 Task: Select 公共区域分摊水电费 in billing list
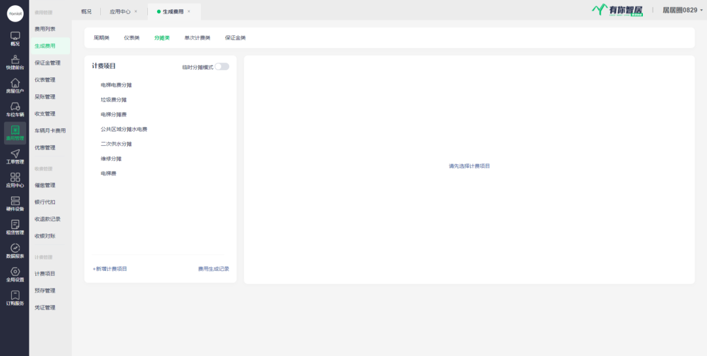coord(124,130)
